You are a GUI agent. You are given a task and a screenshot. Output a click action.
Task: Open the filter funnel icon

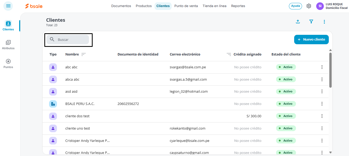[x=311, y=22]
